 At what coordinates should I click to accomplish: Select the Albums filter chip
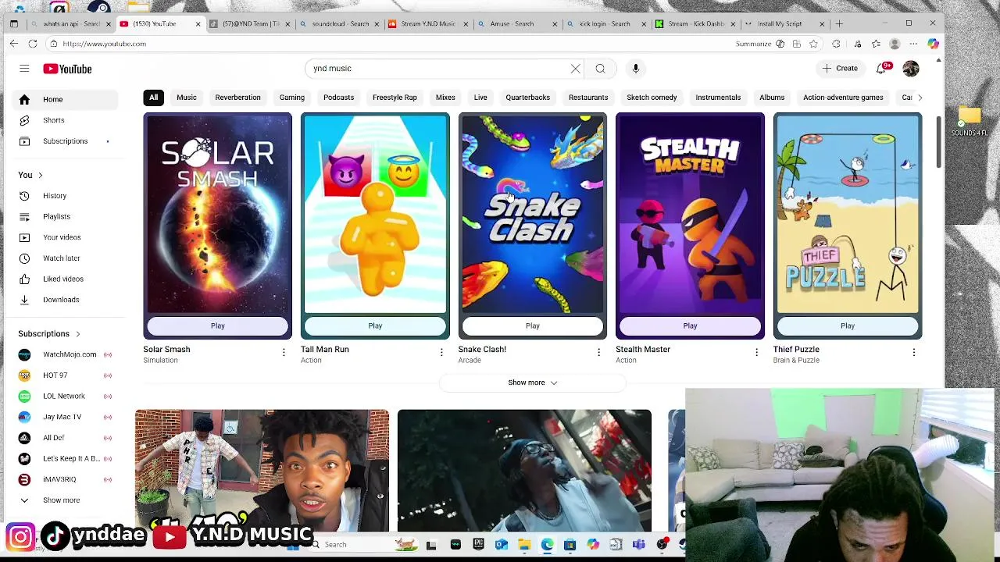click(x=772, y=98)
